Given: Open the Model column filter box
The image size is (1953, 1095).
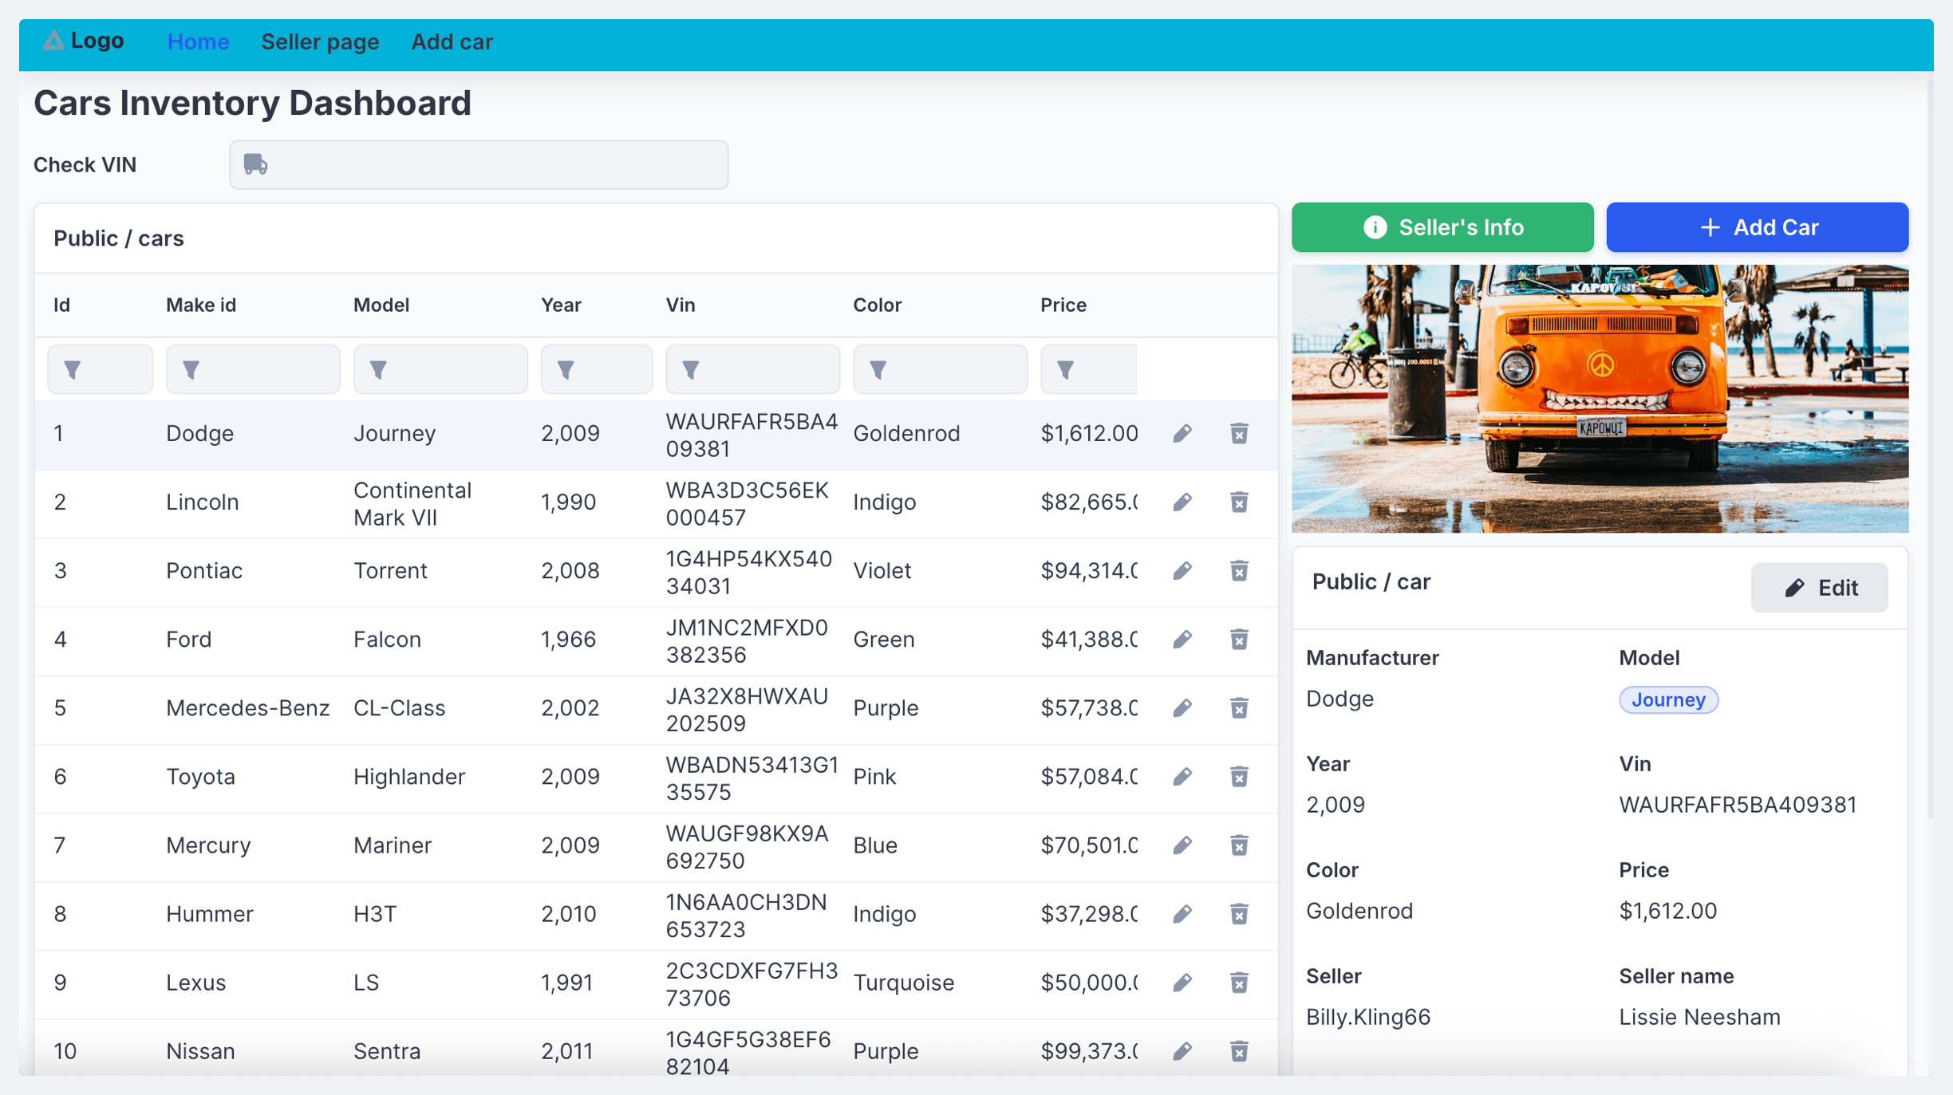Looking at the screenshot, I should (x=440, y=369).
